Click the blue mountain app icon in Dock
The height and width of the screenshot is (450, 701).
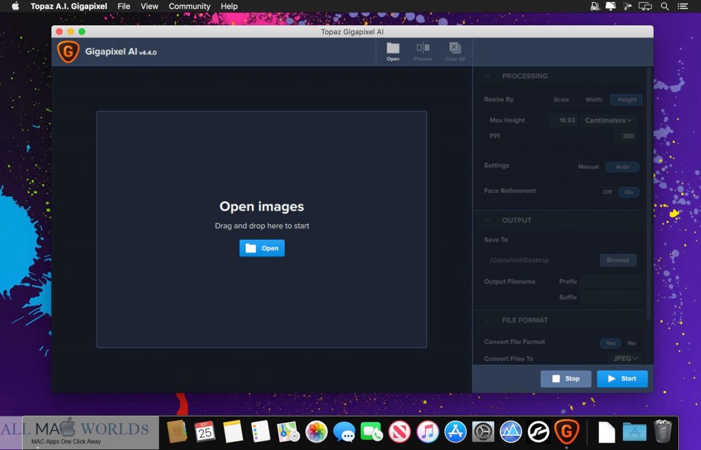click(511, 432)
